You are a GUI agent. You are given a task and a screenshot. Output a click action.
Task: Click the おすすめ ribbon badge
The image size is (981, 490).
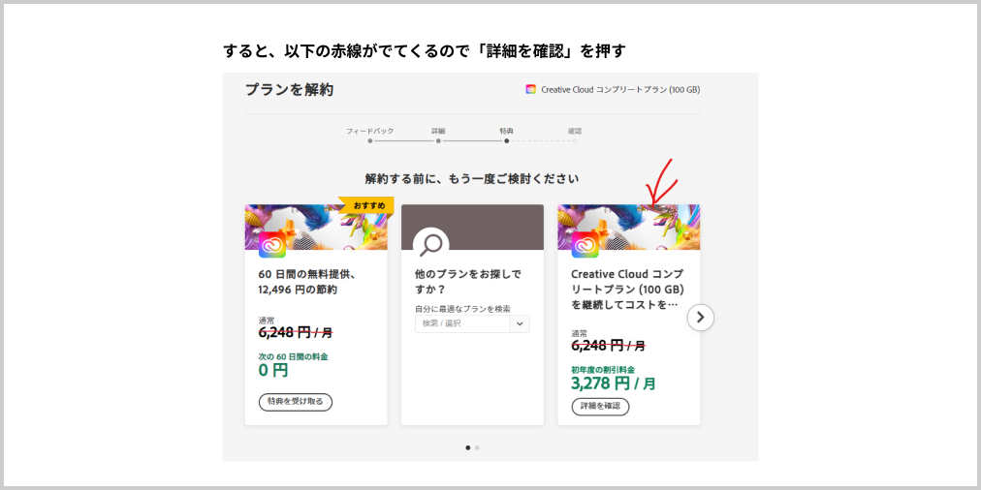click(368, 205)
